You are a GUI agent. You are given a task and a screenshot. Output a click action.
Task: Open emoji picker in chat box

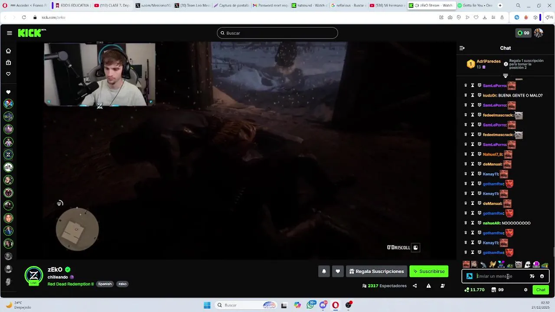(x=542, y=276)
